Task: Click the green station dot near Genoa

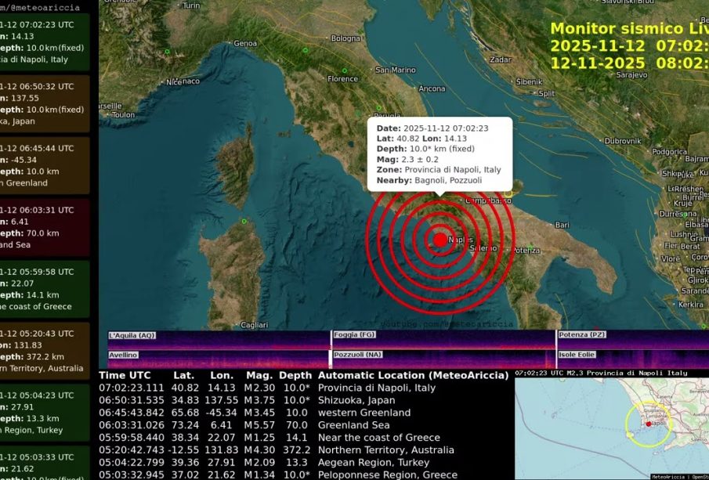Action: [167, 52]
